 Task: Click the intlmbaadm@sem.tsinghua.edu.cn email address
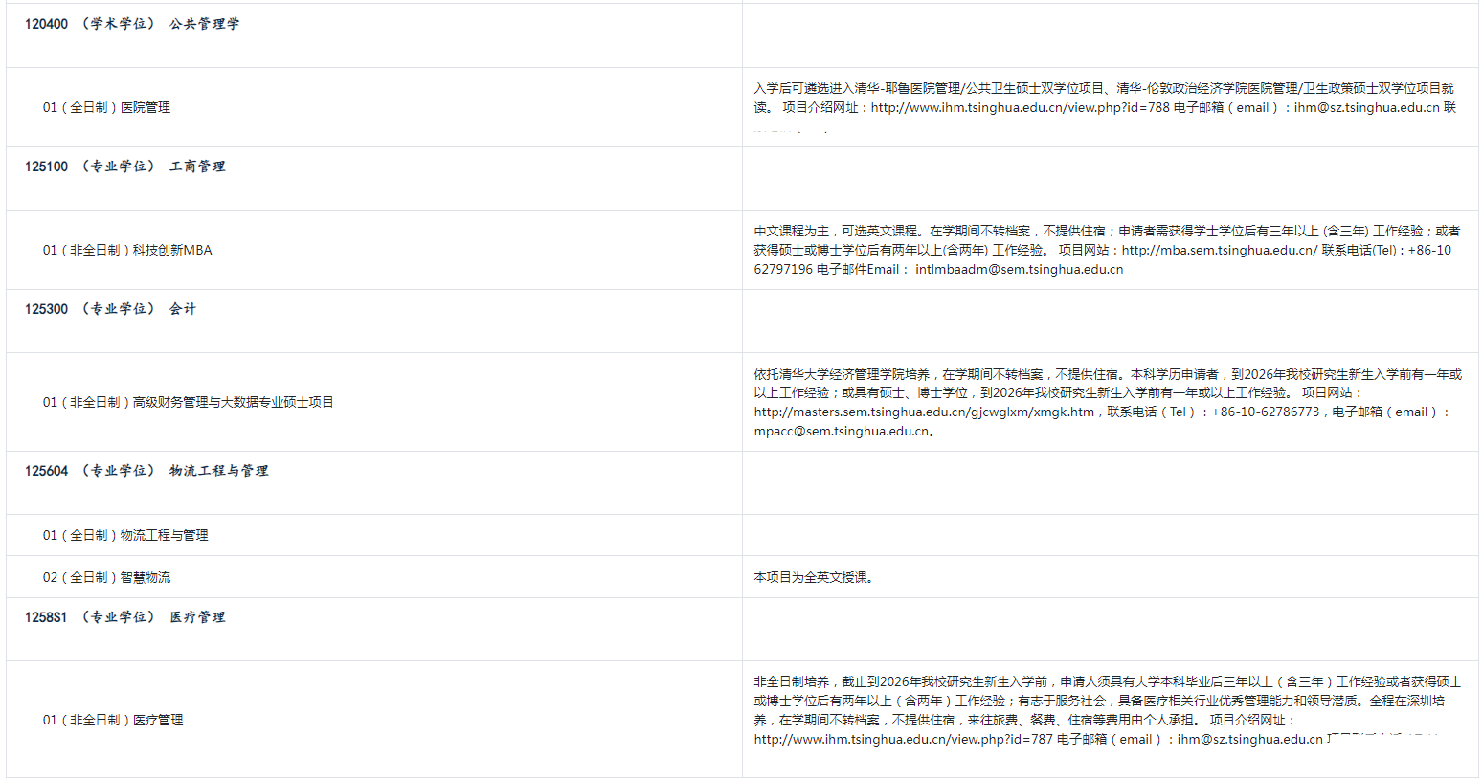tap(1019, 269)
